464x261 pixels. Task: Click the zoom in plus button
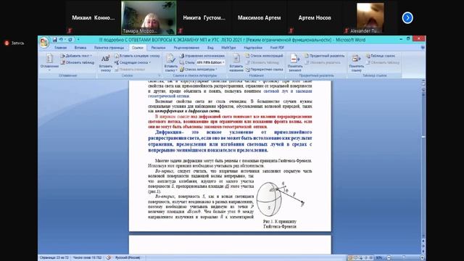click(x=422, y=258)
